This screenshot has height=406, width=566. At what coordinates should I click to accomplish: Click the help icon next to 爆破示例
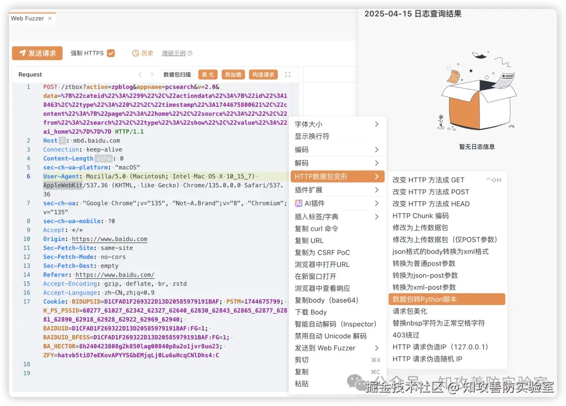click(x=190, y=53)
